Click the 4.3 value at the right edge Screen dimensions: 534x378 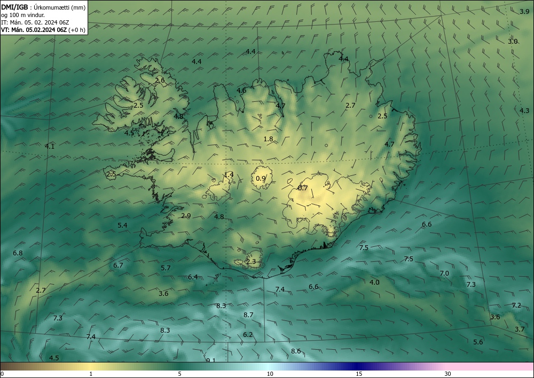point(525,110)
